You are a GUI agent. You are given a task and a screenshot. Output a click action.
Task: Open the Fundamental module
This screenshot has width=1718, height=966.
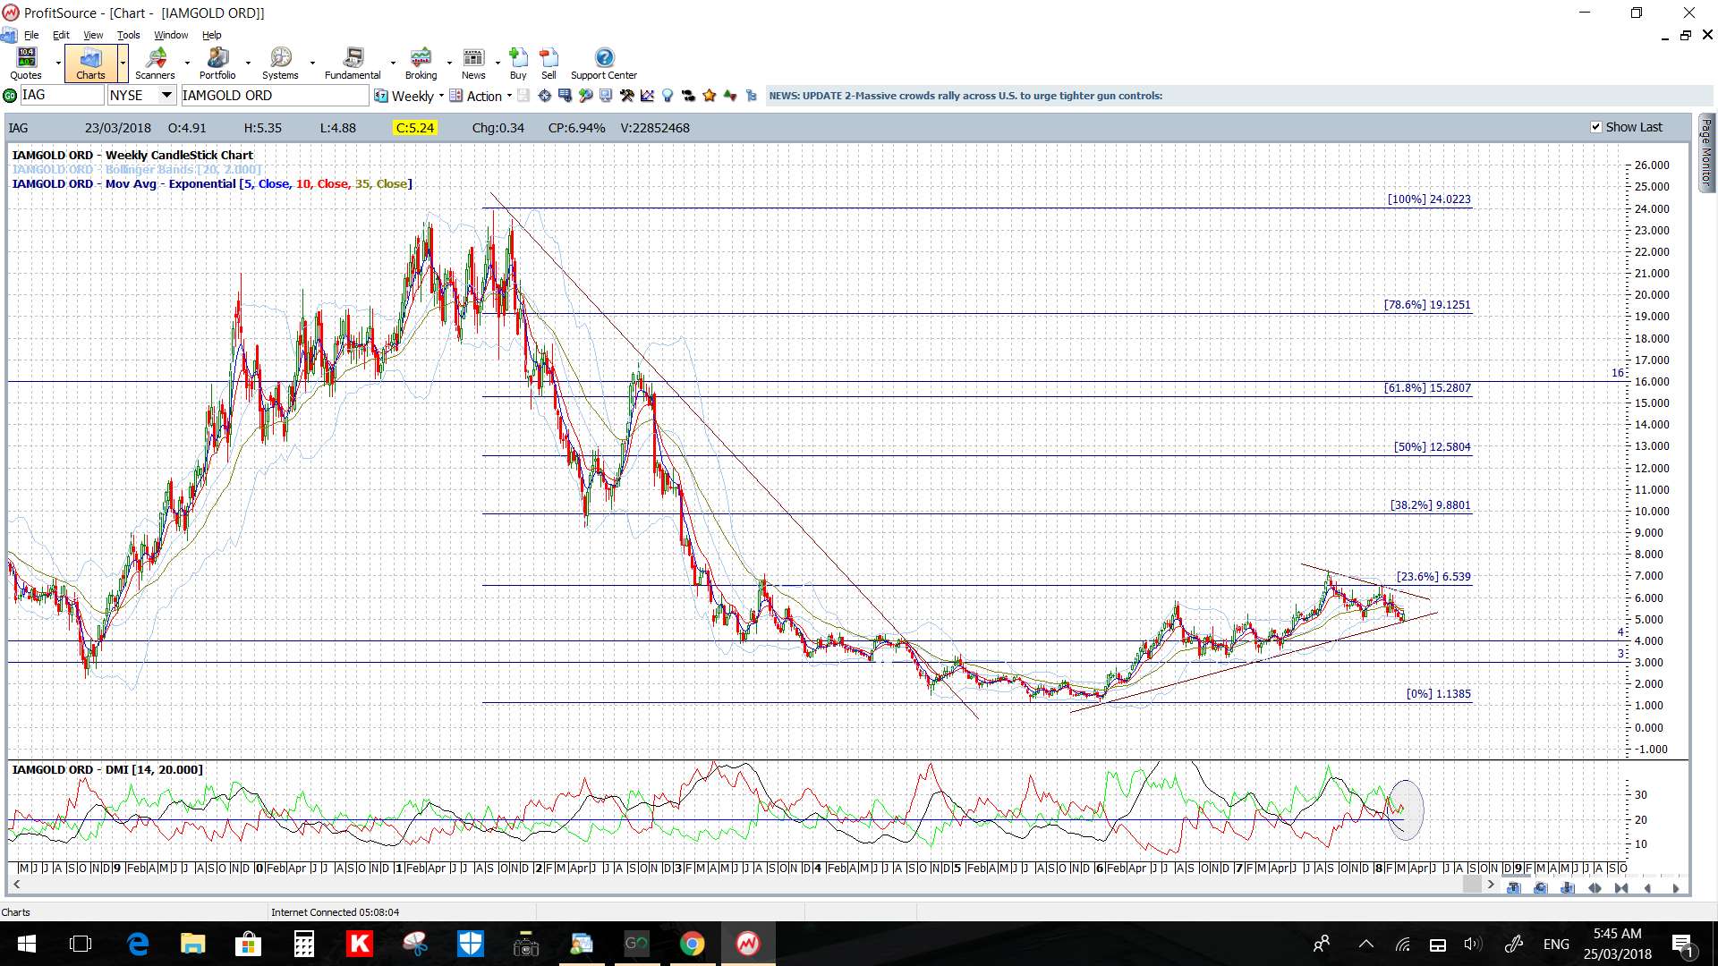click(x=353, y=64)
